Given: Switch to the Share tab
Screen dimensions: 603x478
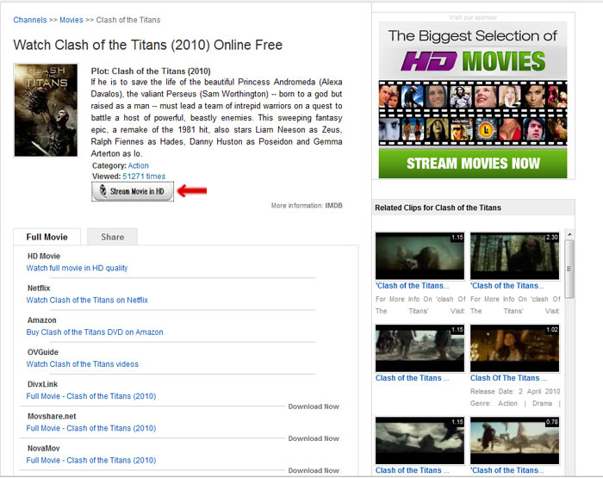Looking at the screenshot, I should pyautogui.click(x=112, y=237).
